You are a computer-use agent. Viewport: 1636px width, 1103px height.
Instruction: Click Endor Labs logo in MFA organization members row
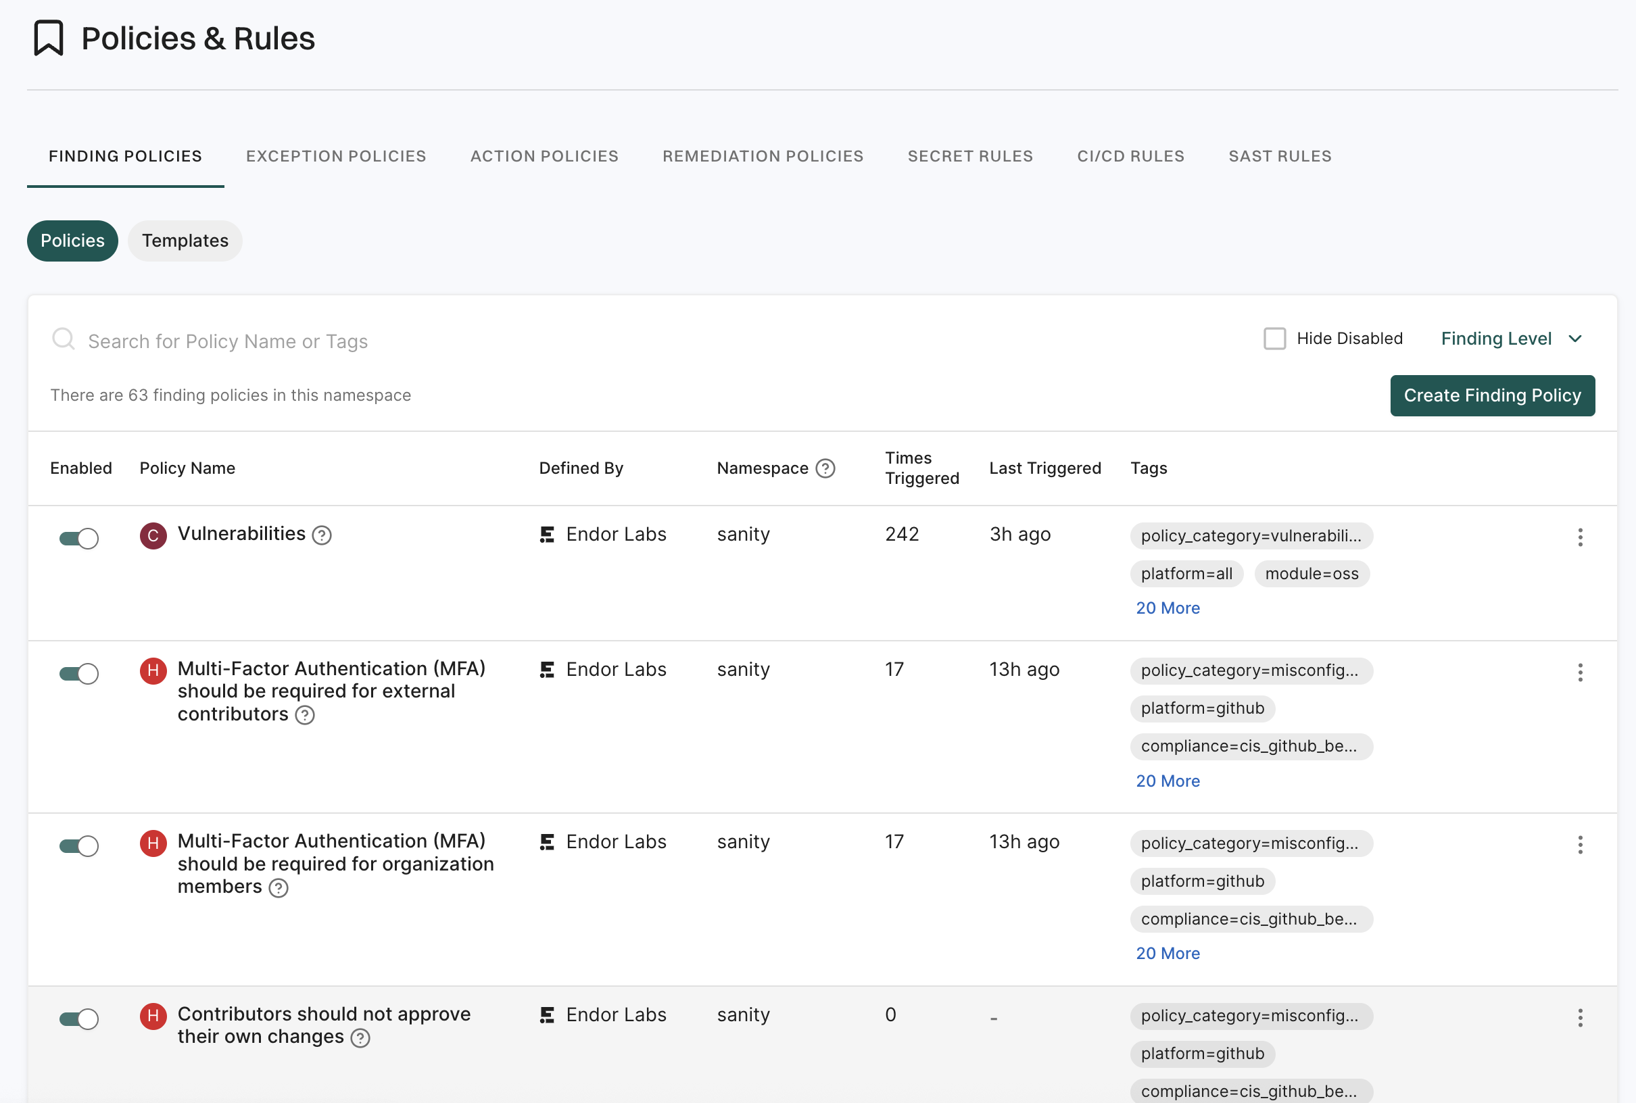[547, 842]
